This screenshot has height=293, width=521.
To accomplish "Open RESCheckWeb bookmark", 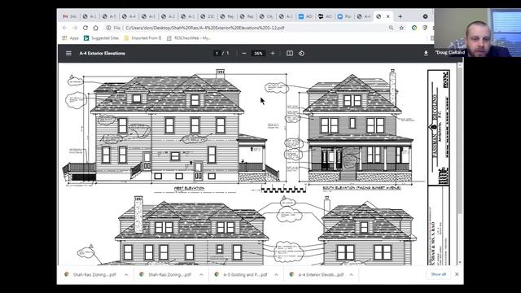I will click(x=189, y=38).
